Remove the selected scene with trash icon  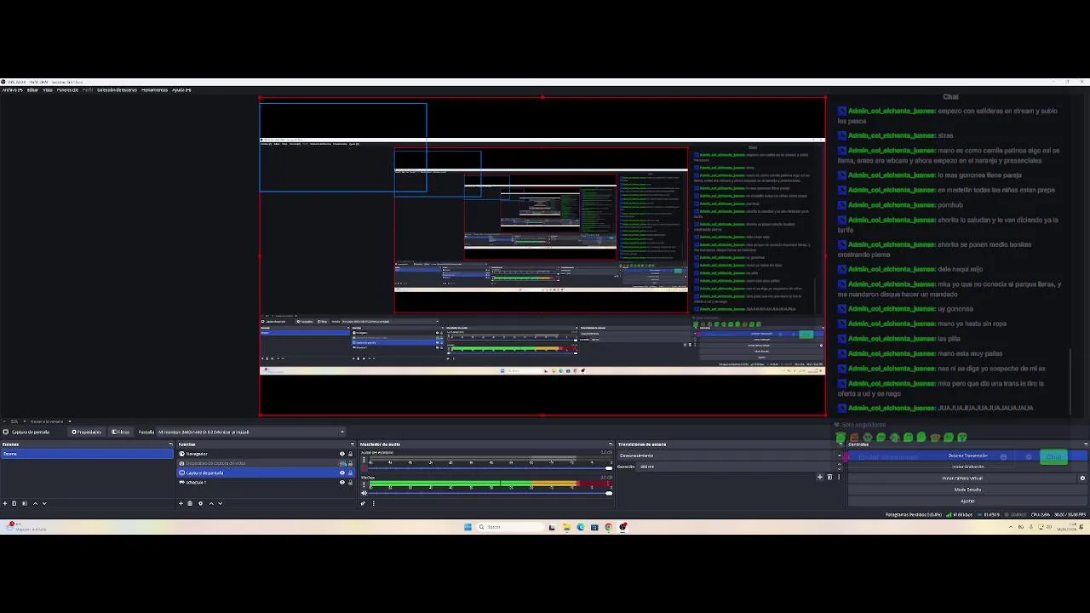click(14, 503)
